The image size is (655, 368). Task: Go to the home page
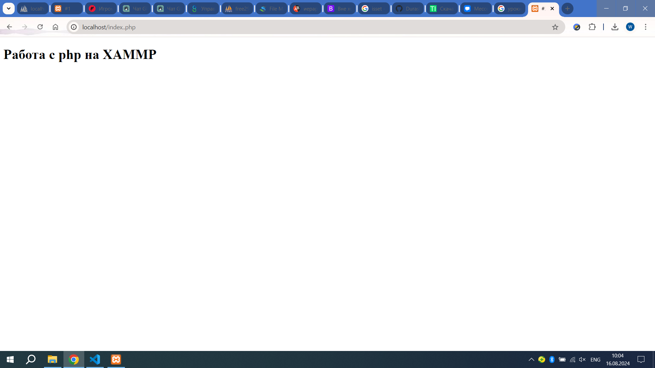(x=55, y=27)
